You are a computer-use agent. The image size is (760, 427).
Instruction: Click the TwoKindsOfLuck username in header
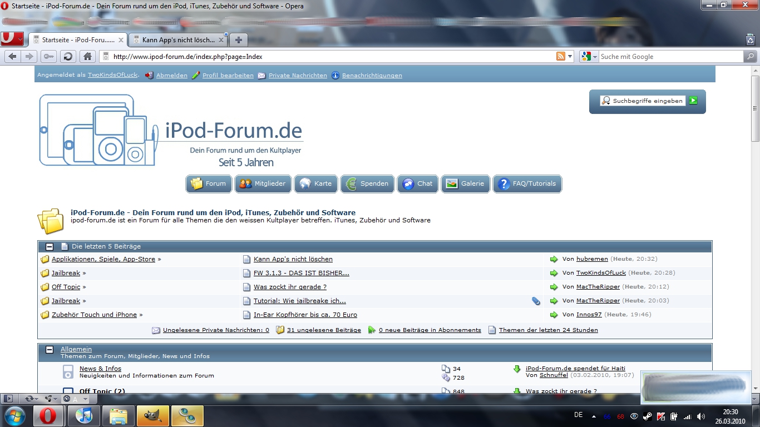pyautogui.click(x=112, y=75)
